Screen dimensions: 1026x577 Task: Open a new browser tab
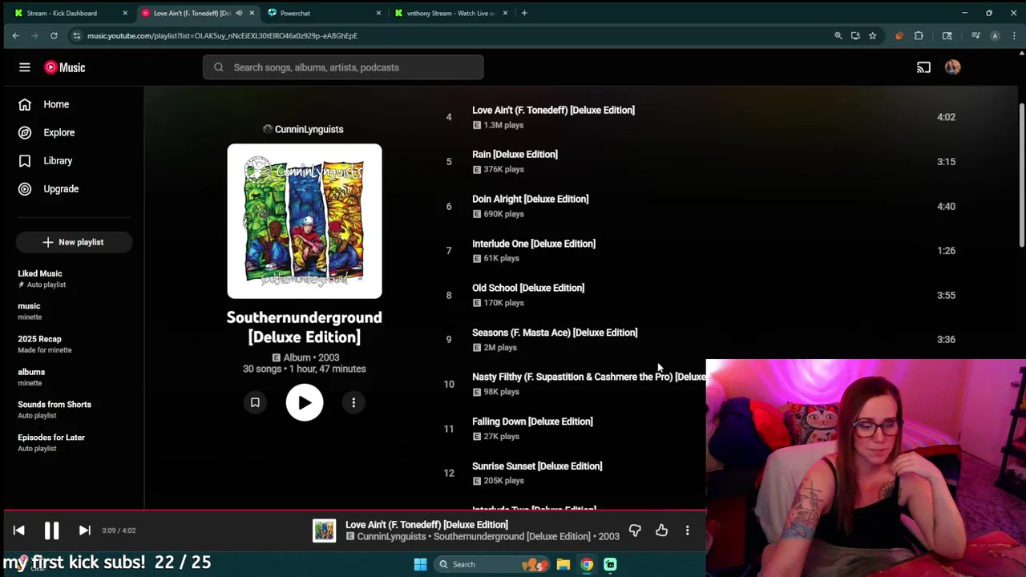[x=524, y=13]
